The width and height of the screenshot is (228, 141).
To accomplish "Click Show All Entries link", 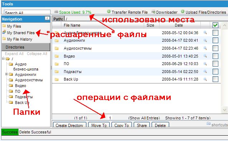I will tap(144, 118).
